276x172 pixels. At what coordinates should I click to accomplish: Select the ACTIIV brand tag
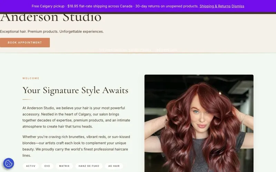point(31,166)
